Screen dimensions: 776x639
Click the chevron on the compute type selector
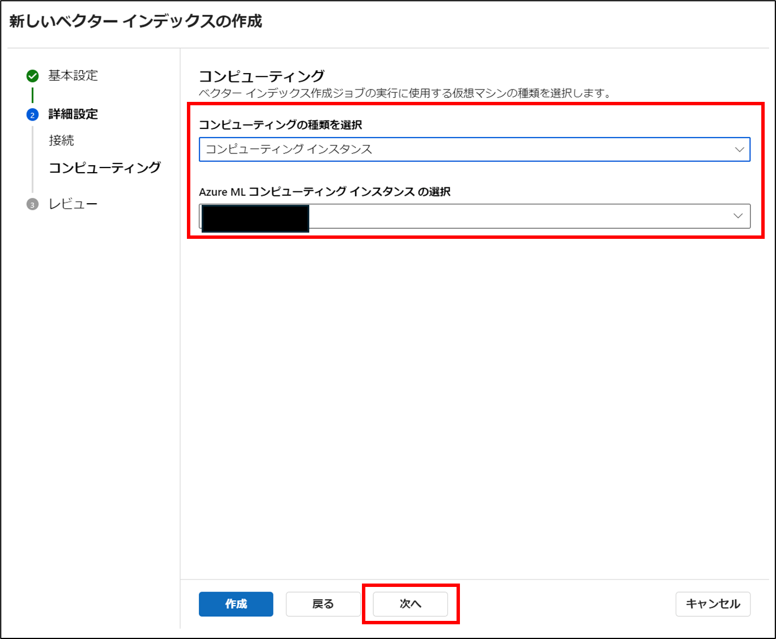(739, 149)
